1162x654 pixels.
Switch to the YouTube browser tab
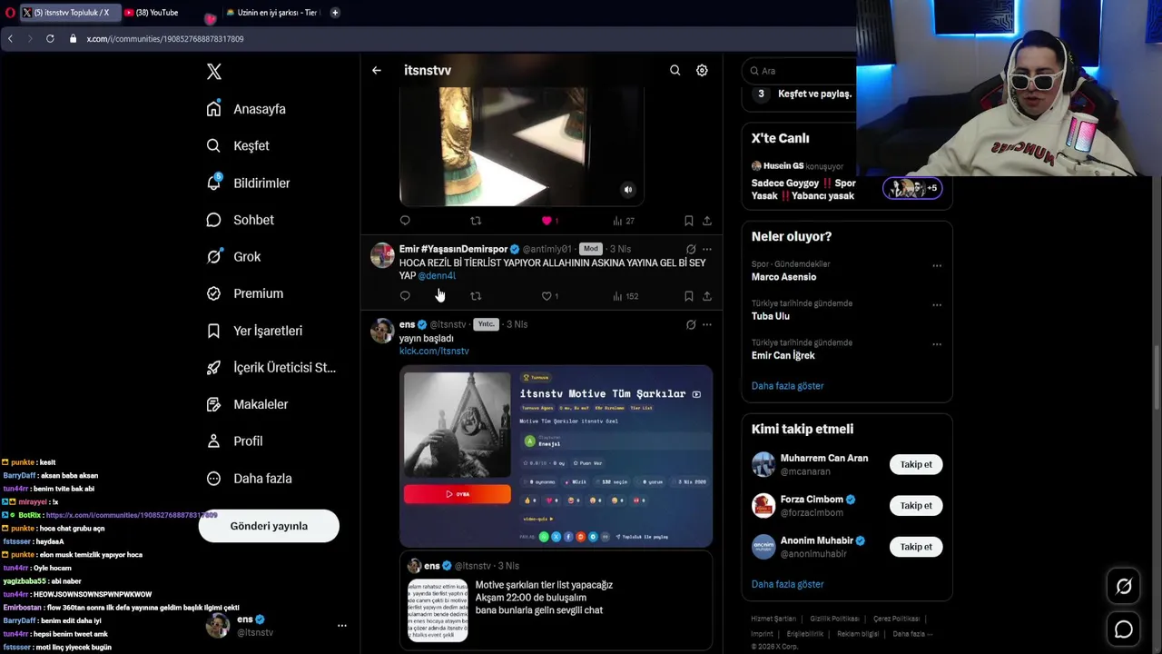pos(156,13)
